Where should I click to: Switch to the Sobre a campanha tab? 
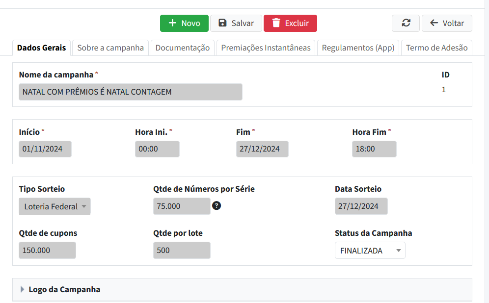coord(110,48)
